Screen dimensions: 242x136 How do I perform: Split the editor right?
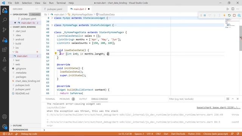coord(233,9)
